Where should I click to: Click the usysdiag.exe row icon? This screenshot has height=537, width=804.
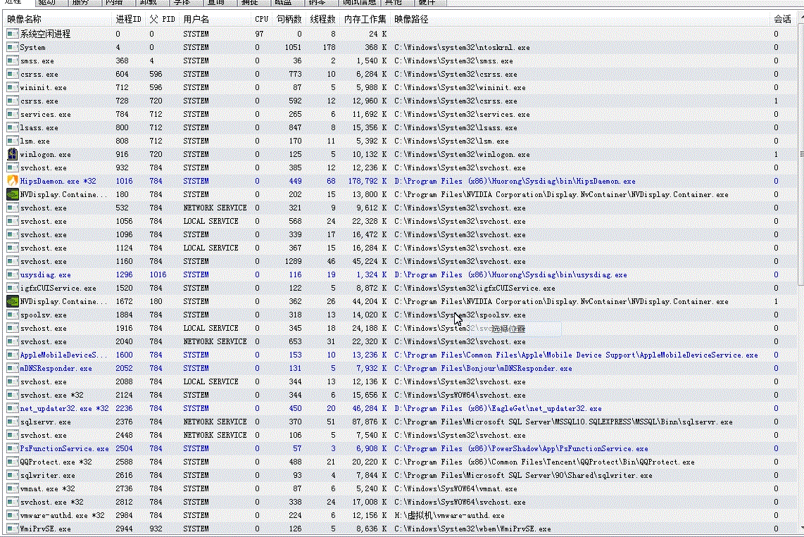(x=12, y=274)
